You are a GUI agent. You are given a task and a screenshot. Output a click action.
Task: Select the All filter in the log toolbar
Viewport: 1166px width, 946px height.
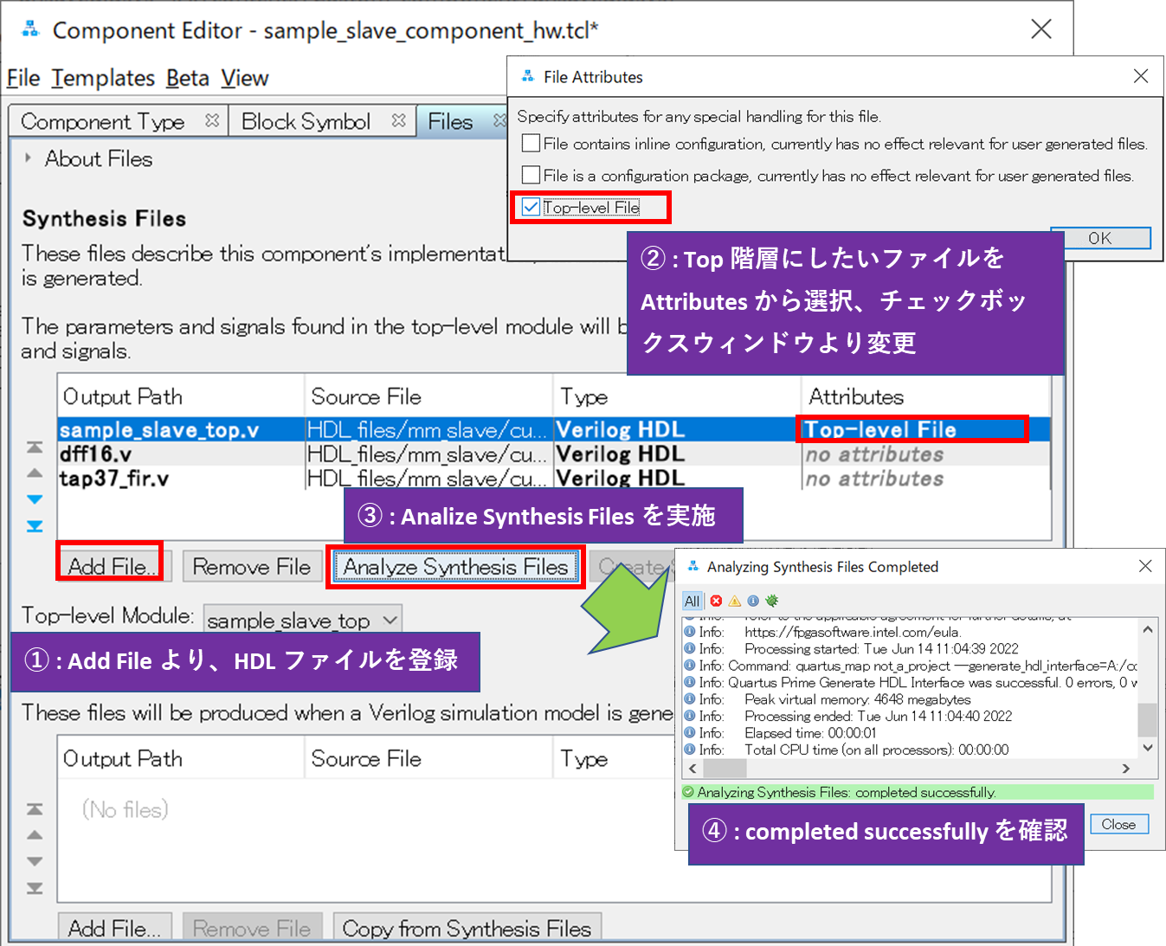coord(692,601)
